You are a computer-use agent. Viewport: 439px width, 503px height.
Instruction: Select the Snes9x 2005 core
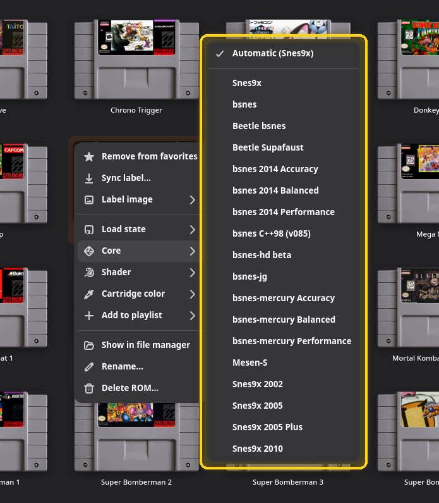[283, 406]
